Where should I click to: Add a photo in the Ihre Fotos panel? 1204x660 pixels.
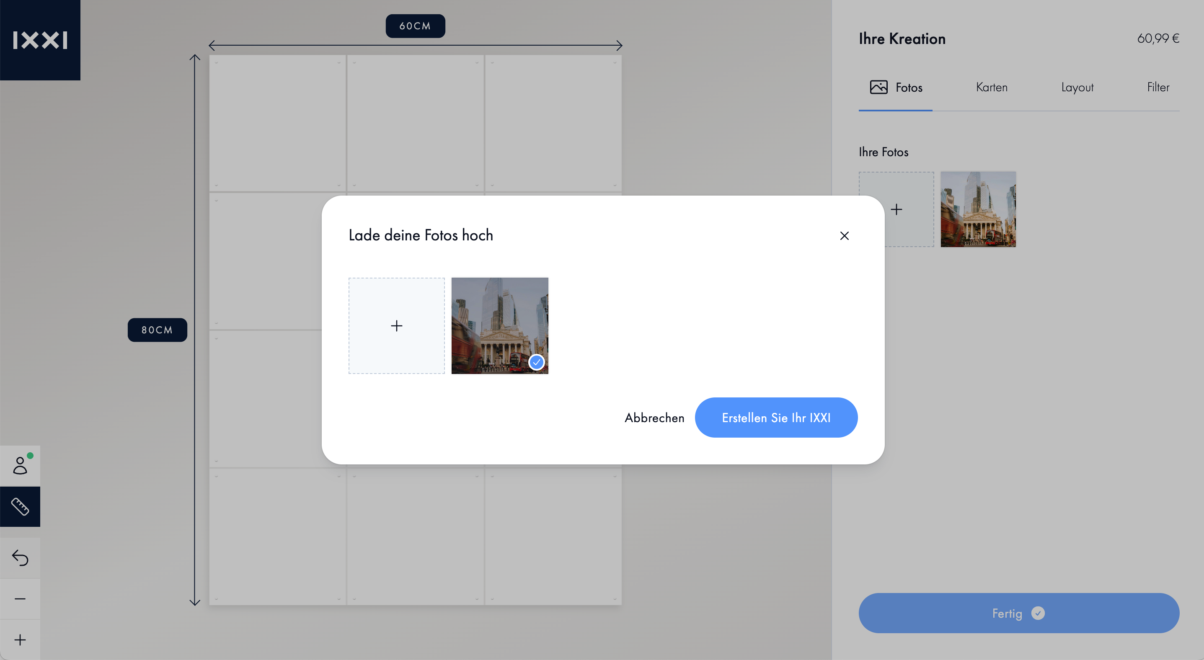pyautogui.click(x=896, y=209)
